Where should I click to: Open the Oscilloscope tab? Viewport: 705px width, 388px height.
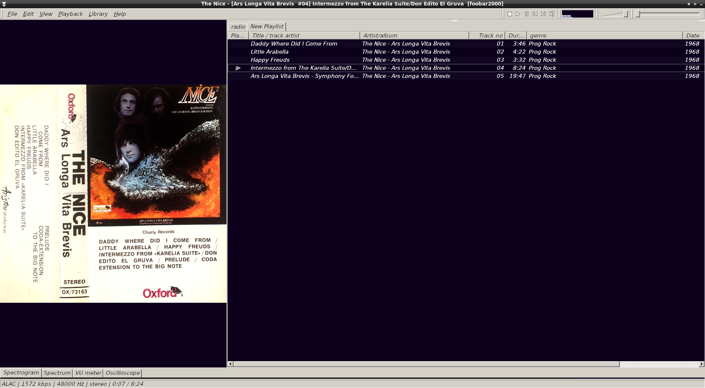pyautogui.click(x=123, y=373)
